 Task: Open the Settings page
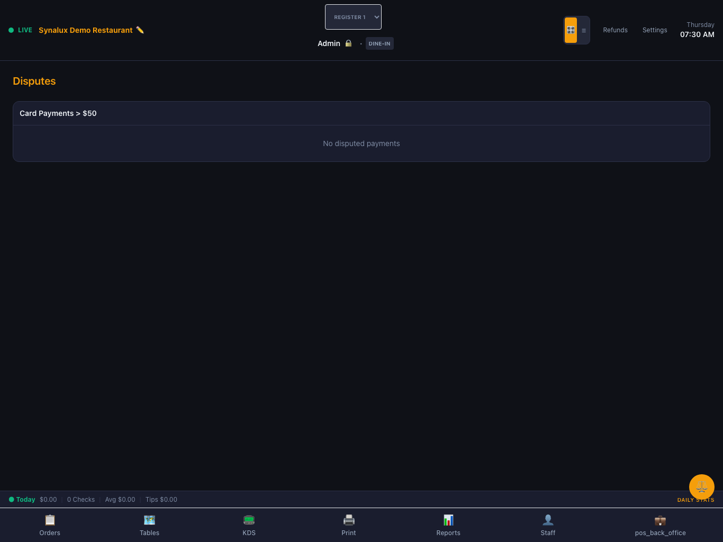[x=655, y=30]
